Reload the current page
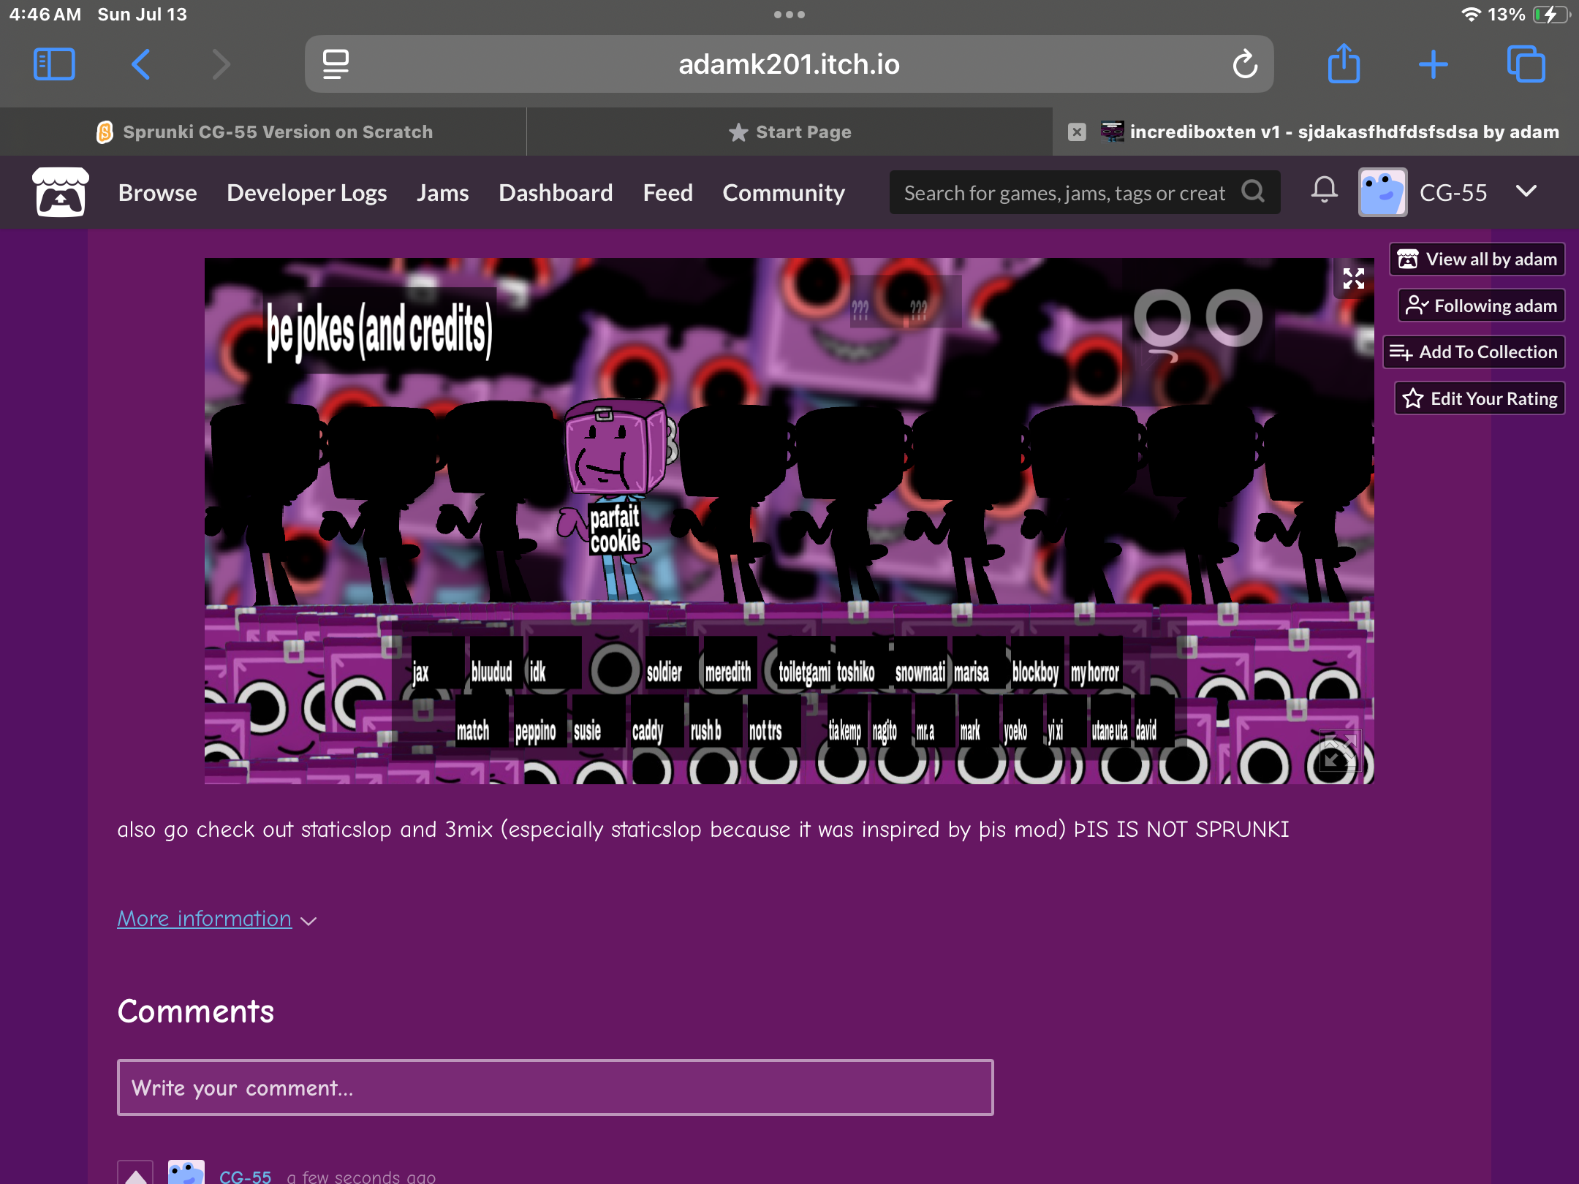Image resolution: width=1579 pixels, height=1184 pixels. pos(1244,64)
